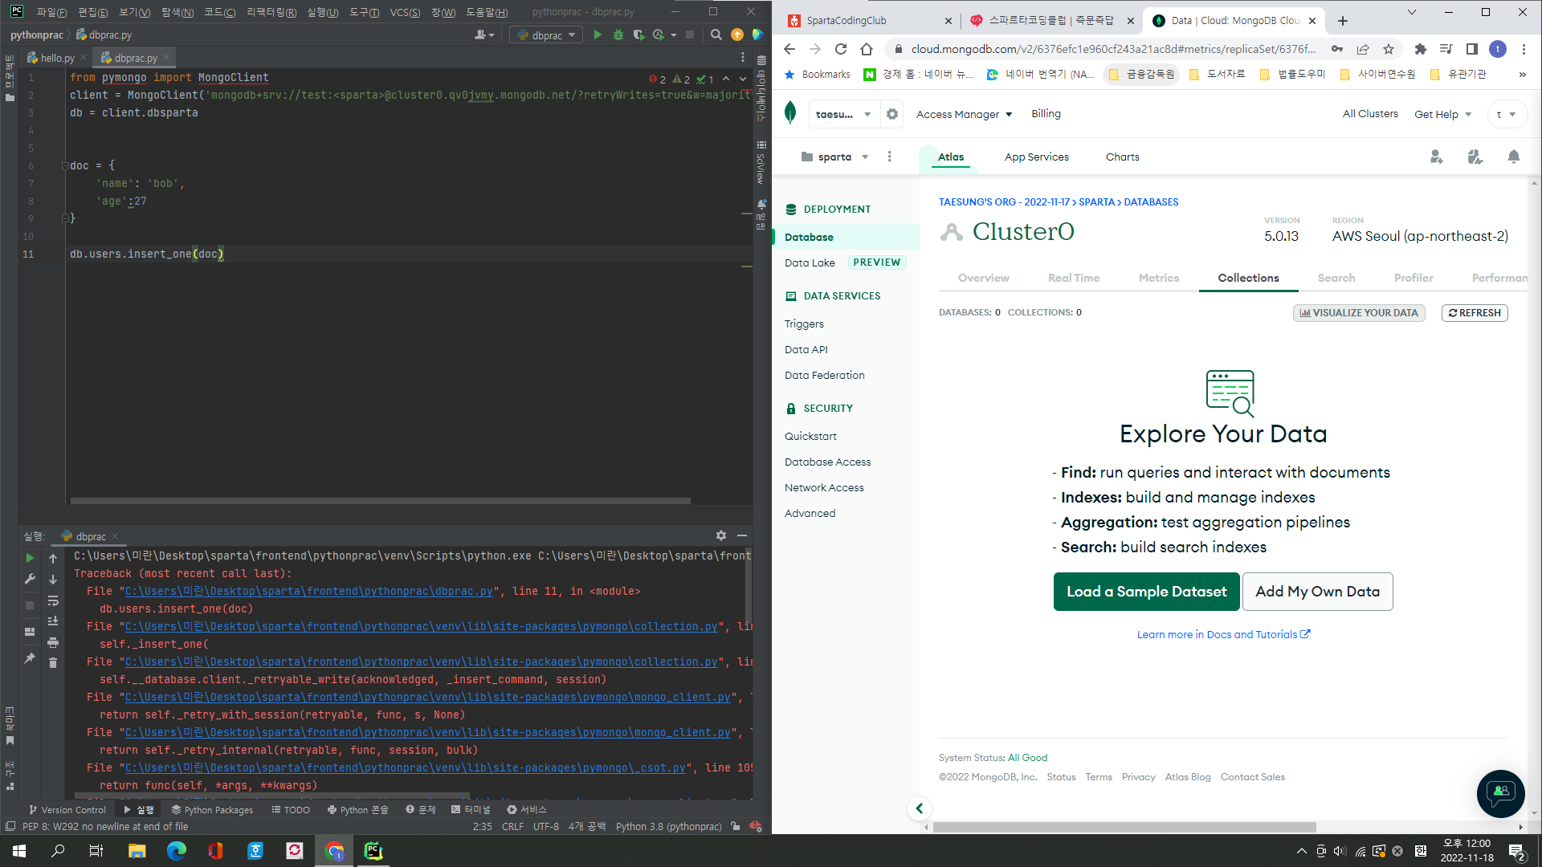Toggle pin tab in Run panel
Image resolution: width=1542 pixels, height=867 pixels.
[x=30, y=658]
